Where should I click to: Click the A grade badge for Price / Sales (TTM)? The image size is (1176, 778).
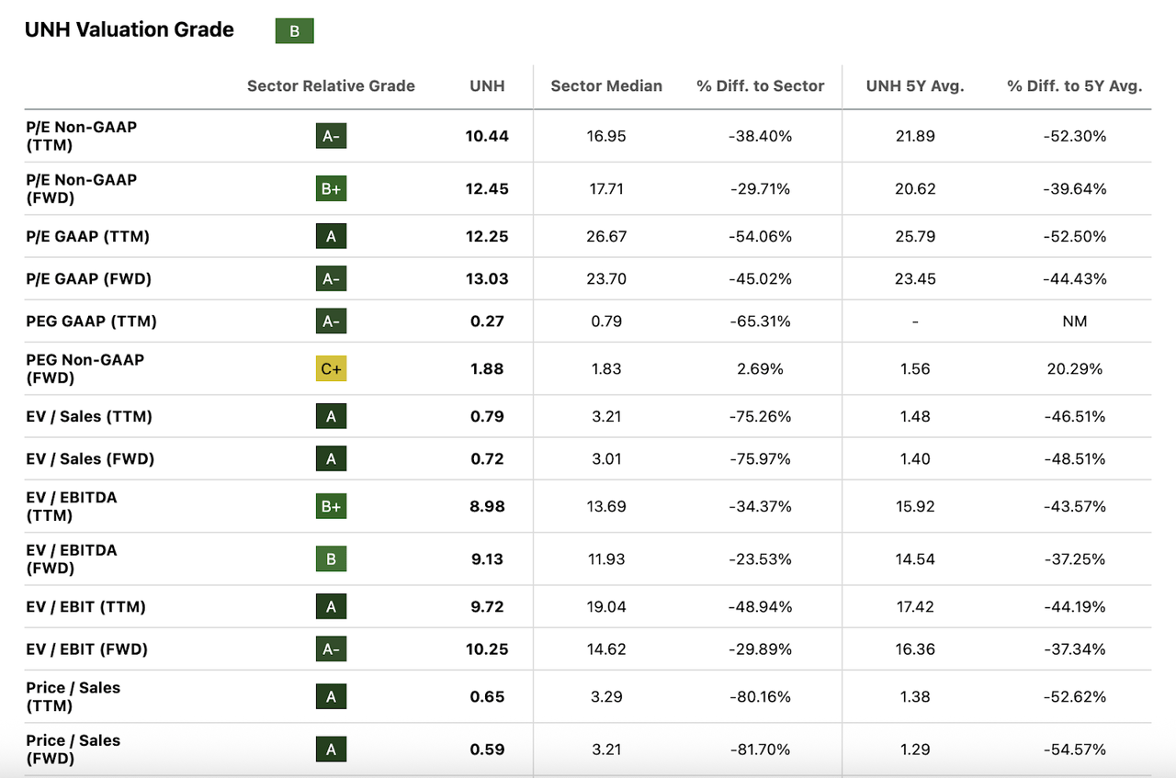[331, 697]
